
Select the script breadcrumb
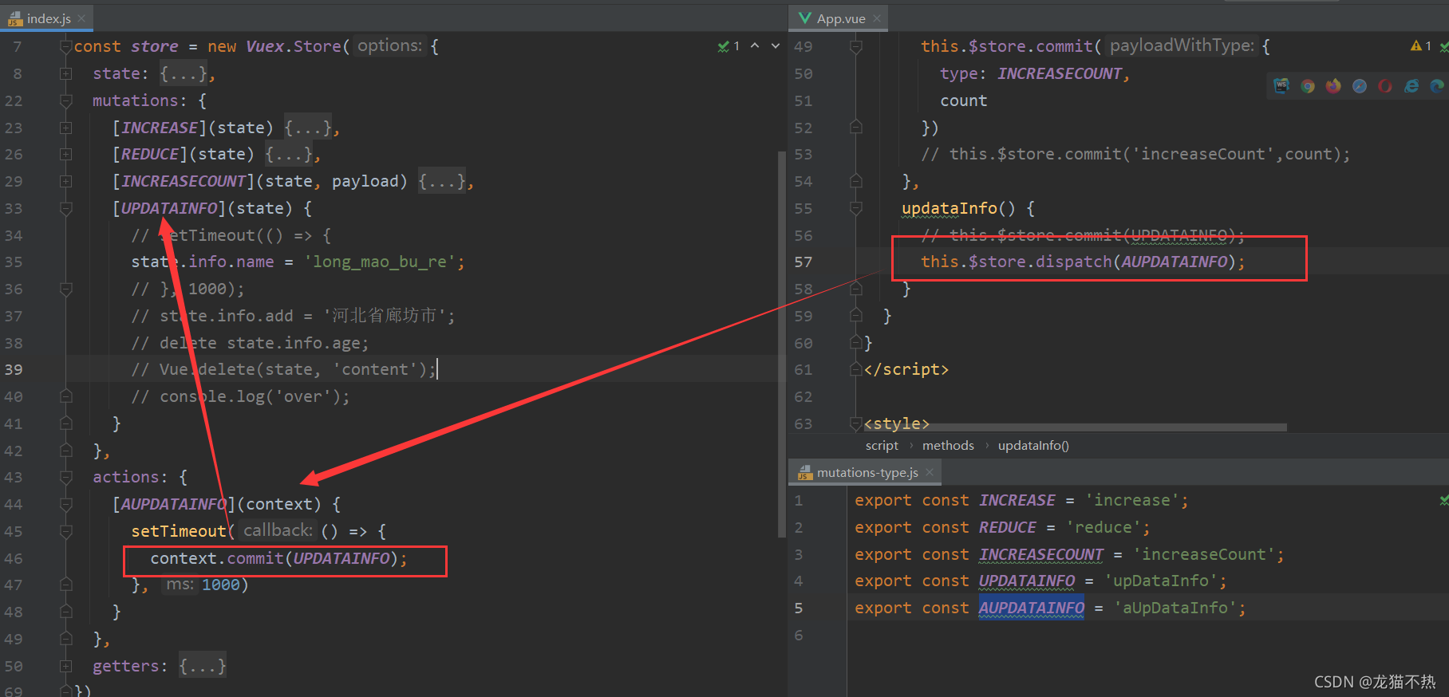(x=882, y=446)
